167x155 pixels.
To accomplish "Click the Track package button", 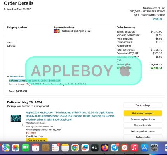I will [x=143, y=105].
